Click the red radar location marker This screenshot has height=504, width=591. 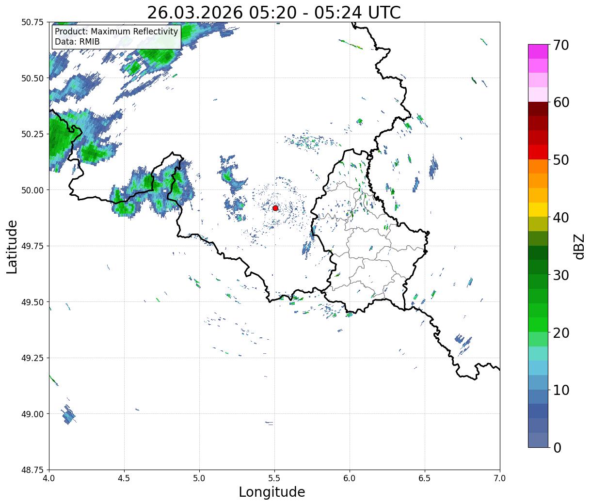click(275, 208)
